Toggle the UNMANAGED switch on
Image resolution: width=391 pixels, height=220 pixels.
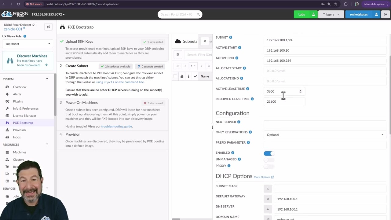[269, 160]
